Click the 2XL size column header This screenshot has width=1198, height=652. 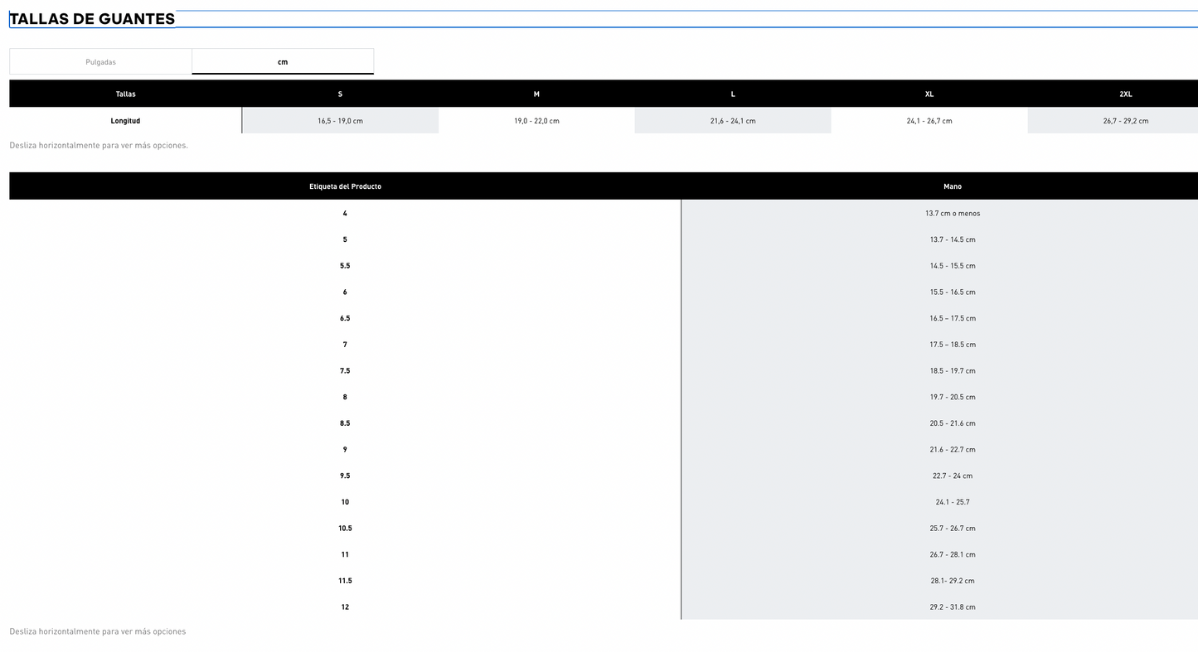(1125, 94)
